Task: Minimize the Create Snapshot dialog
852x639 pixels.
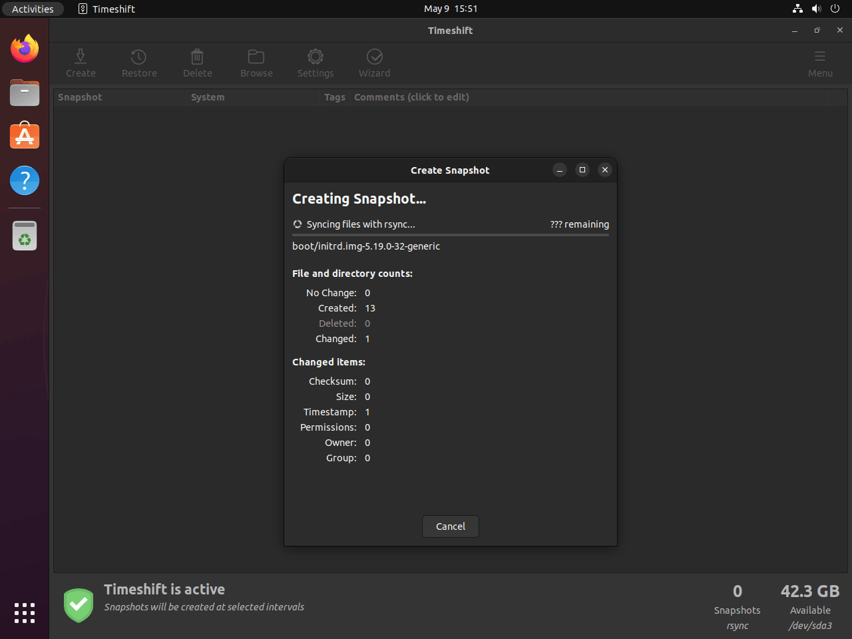Action: [x=560, y=170]
